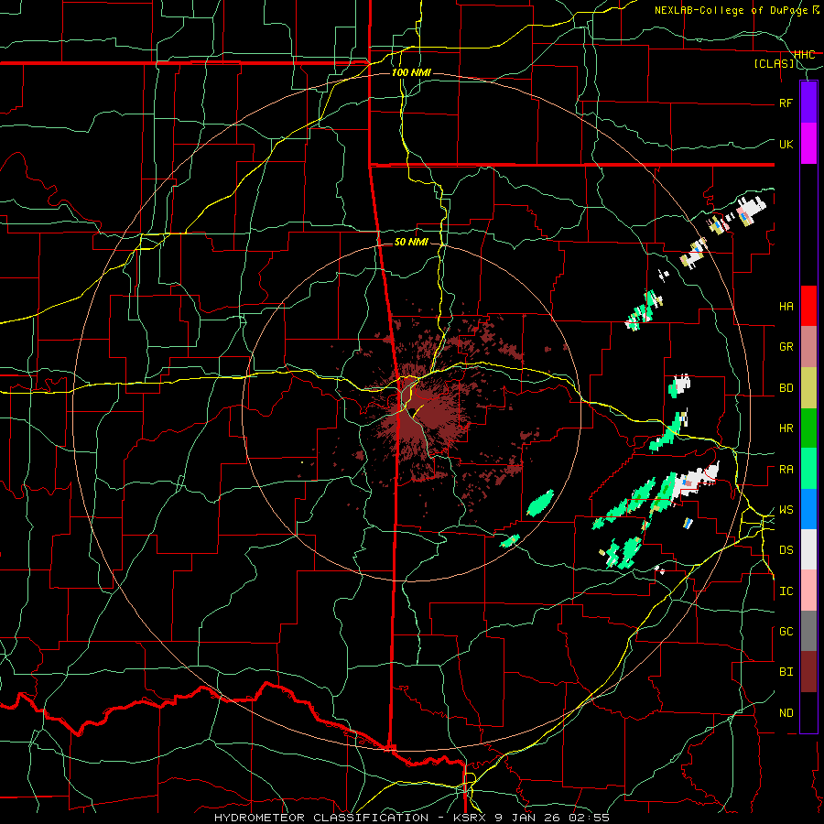
Task: Click the RF legend label
Action: [x=786, y=103]
